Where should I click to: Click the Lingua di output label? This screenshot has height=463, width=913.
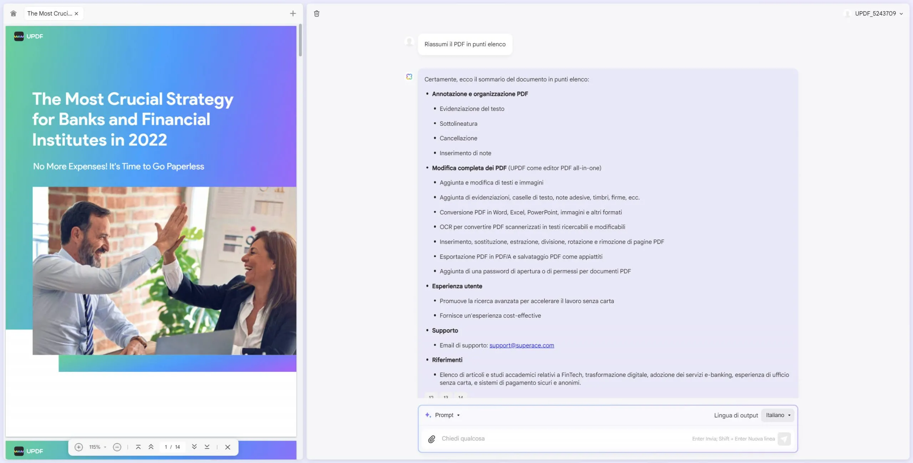pyautogui.click(x=736, y=415)
